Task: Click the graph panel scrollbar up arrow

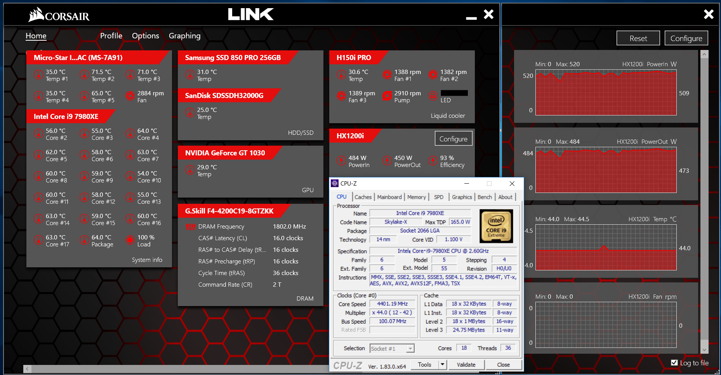Action: tap(704, 55)
